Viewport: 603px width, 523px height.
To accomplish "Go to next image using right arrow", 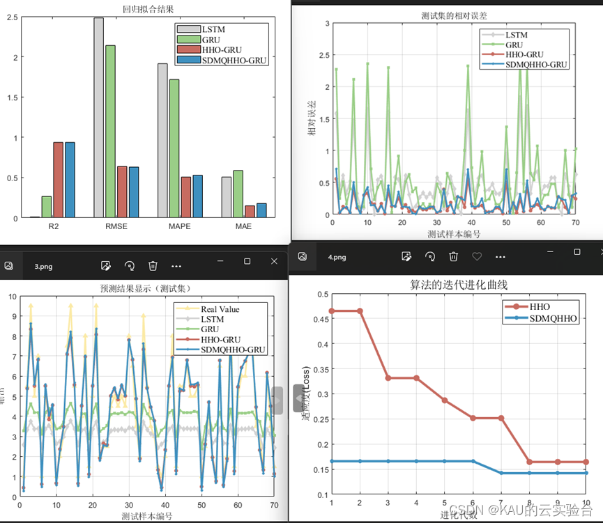I will [x=277, y=400].
